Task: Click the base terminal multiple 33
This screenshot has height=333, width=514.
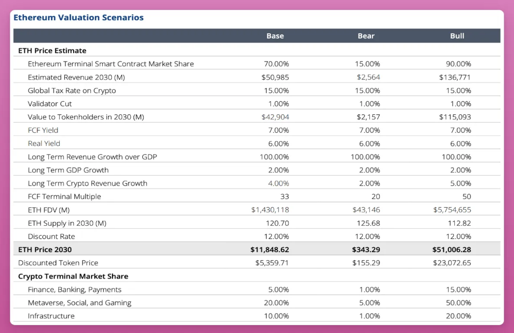Action: pyautogui.click(x=285, y=196)
